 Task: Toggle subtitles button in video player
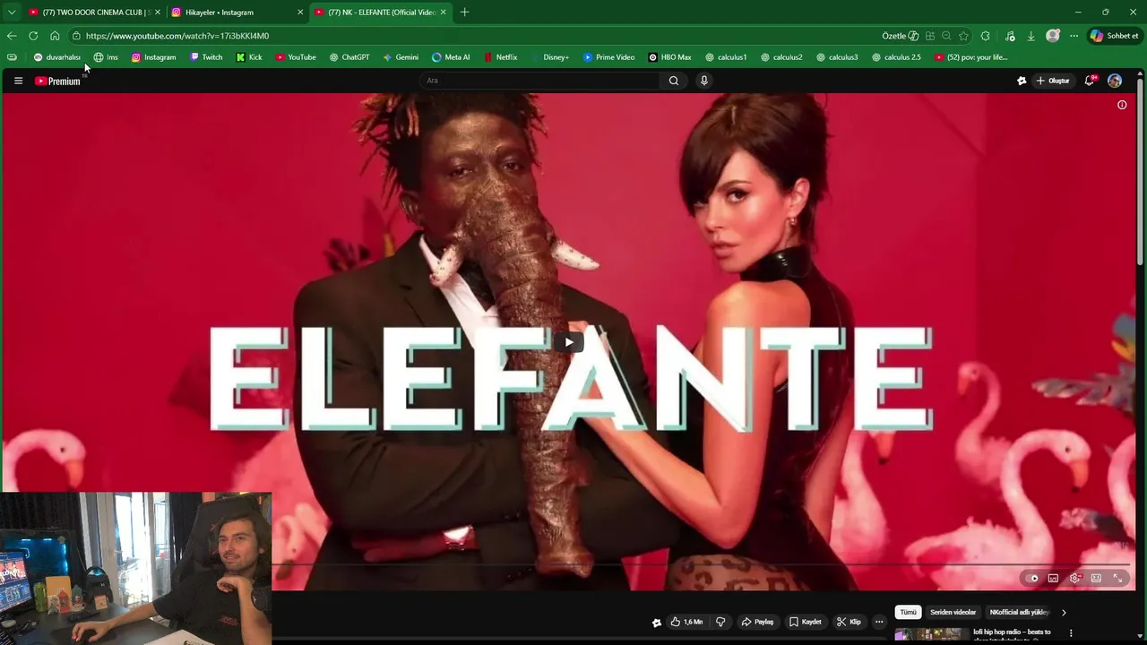point(1053,579)
